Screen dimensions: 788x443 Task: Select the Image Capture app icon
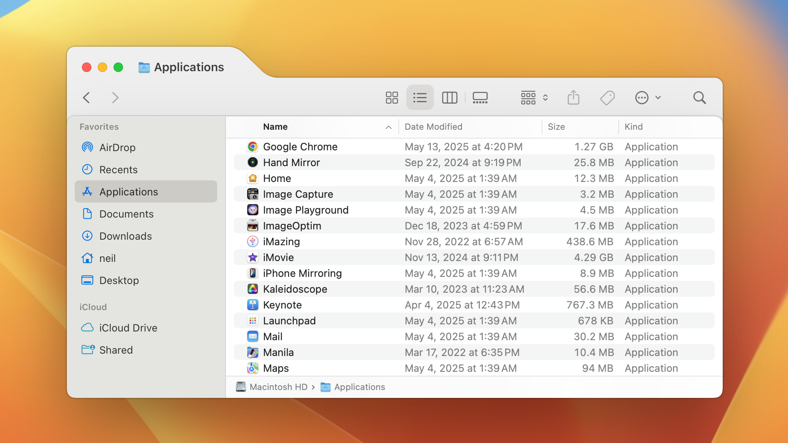click(x=253, y=194)
